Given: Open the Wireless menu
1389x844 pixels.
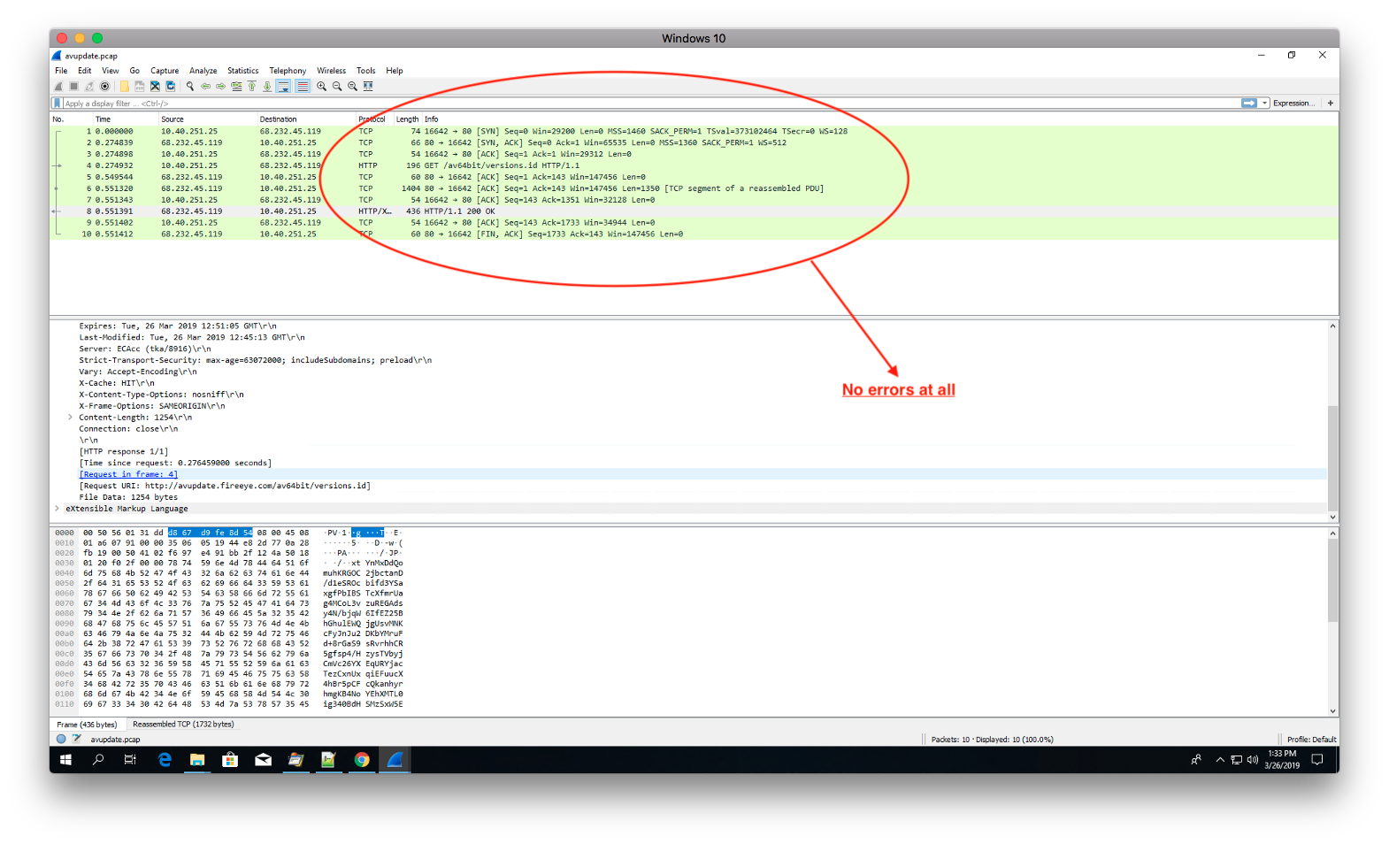Looking at the screenshot, I should [x=332, y=71].
